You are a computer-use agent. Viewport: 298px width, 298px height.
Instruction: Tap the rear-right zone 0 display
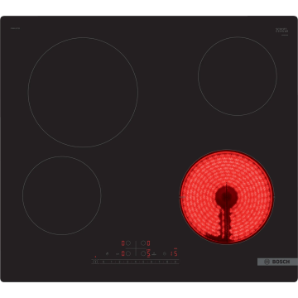click(x=148, y=243)
